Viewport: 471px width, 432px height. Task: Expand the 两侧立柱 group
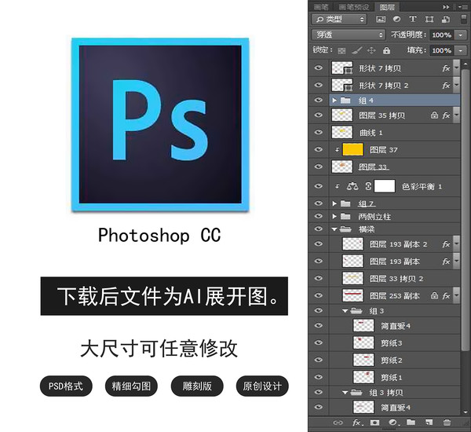(x=334, y=217)
